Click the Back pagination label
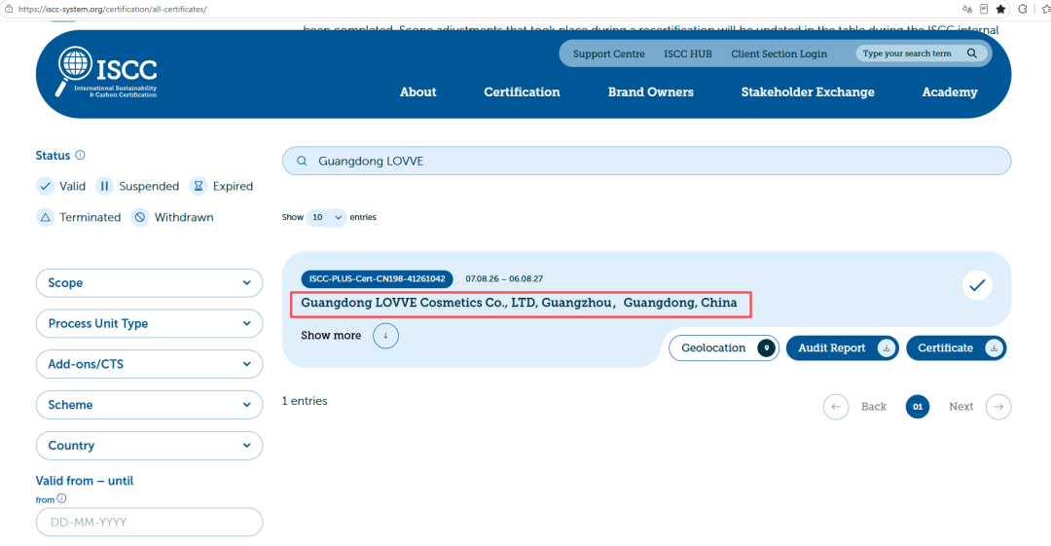Screen dimensions: 1051x546 pyautogui.click(x=873, y=407)
